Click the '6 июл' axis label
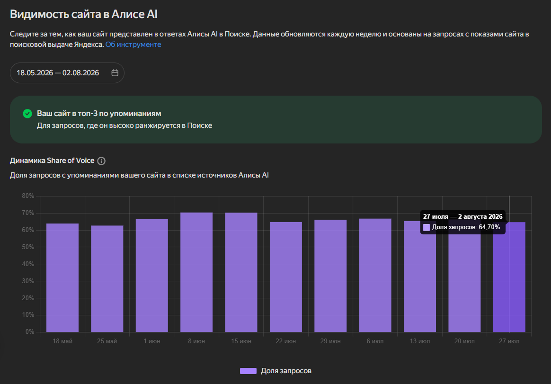This screenshot has width=551, height=384. coord(375,341)
